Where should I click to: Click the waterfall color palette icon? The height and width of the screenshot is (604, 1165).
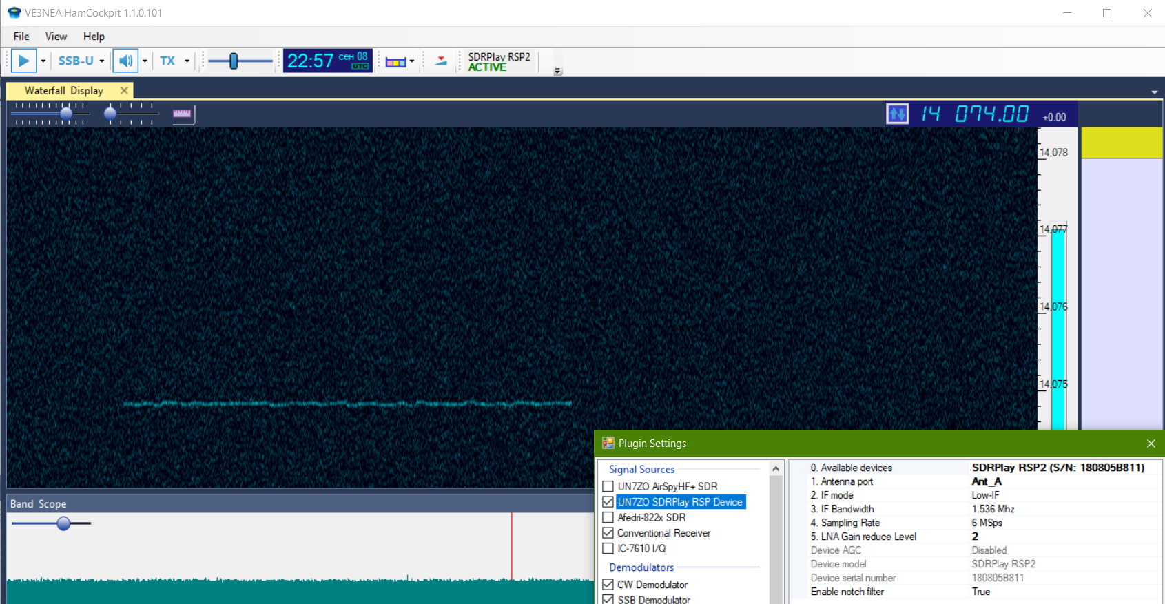(x=395, y=62)
